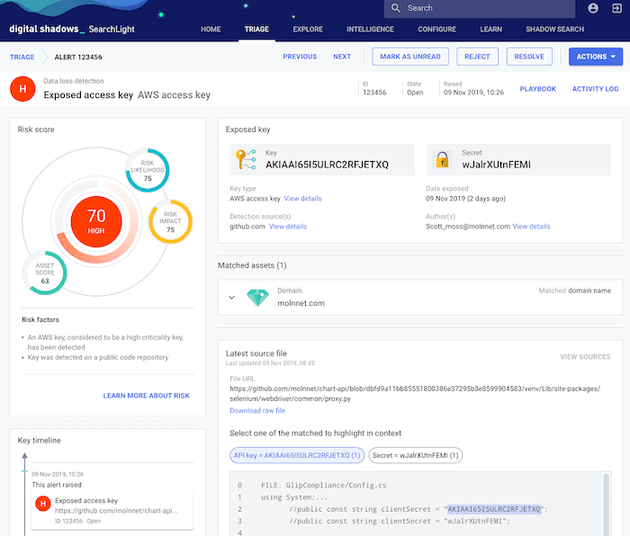Click LEARN MORE ABOUT RISK link
This screenshot has height=536, width=630.
coord(146,396)
